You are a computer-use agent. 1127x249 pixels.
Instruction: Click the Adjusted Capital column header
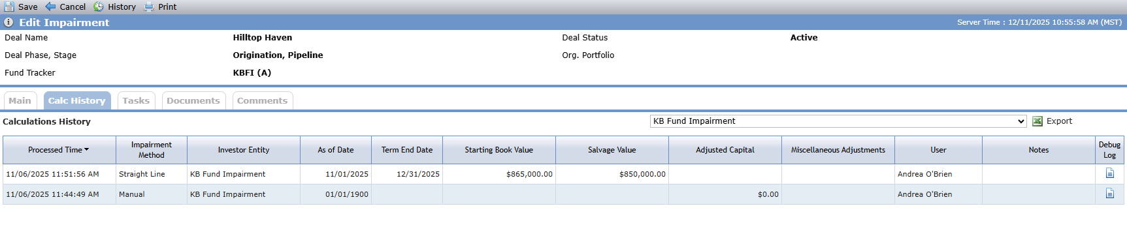point(725,150)
